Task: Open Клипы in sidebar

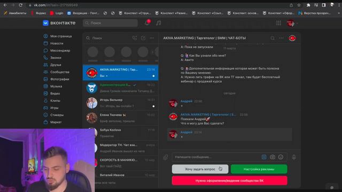Action: point(52,101)
